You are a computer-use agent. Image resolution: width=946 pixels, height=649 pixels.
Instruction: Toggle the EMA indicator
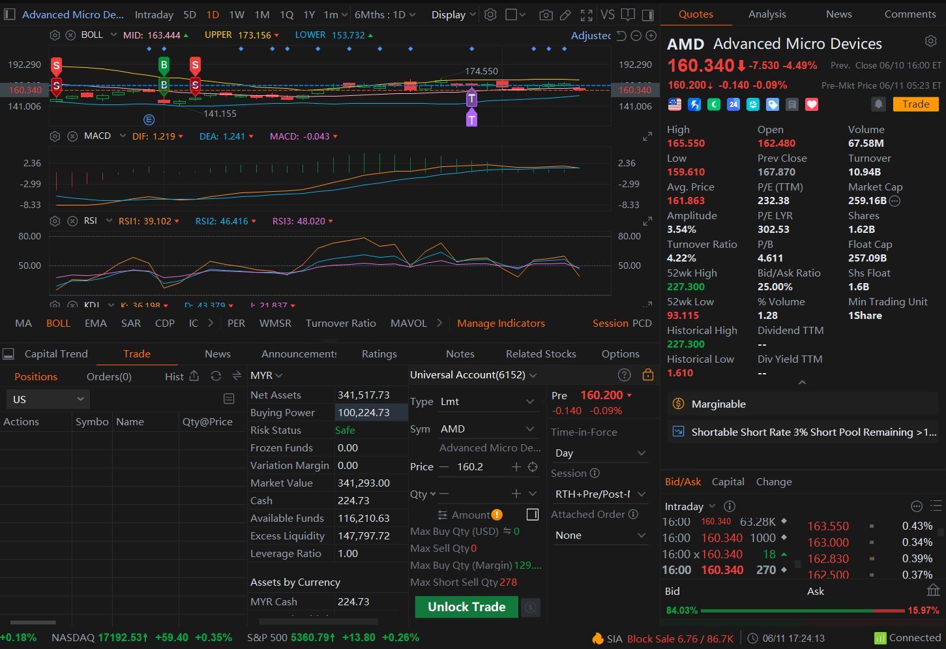tap(95, 323)
